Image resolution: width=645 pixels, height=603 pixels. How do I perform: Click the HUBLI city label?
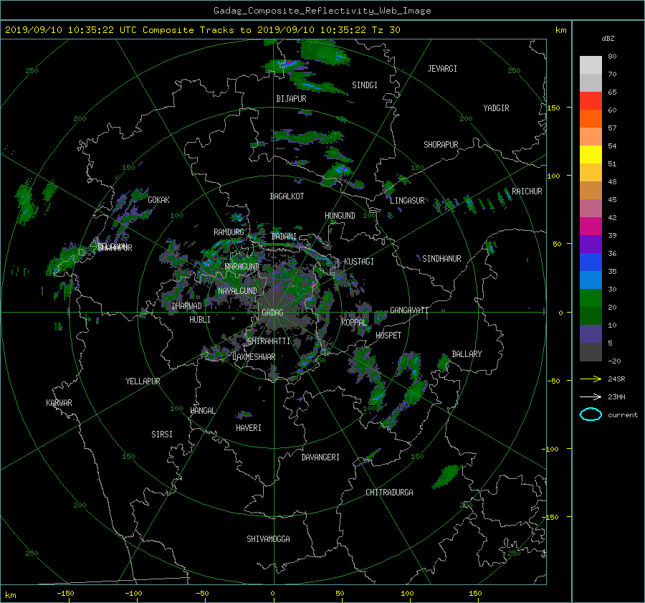coord(200,320)
